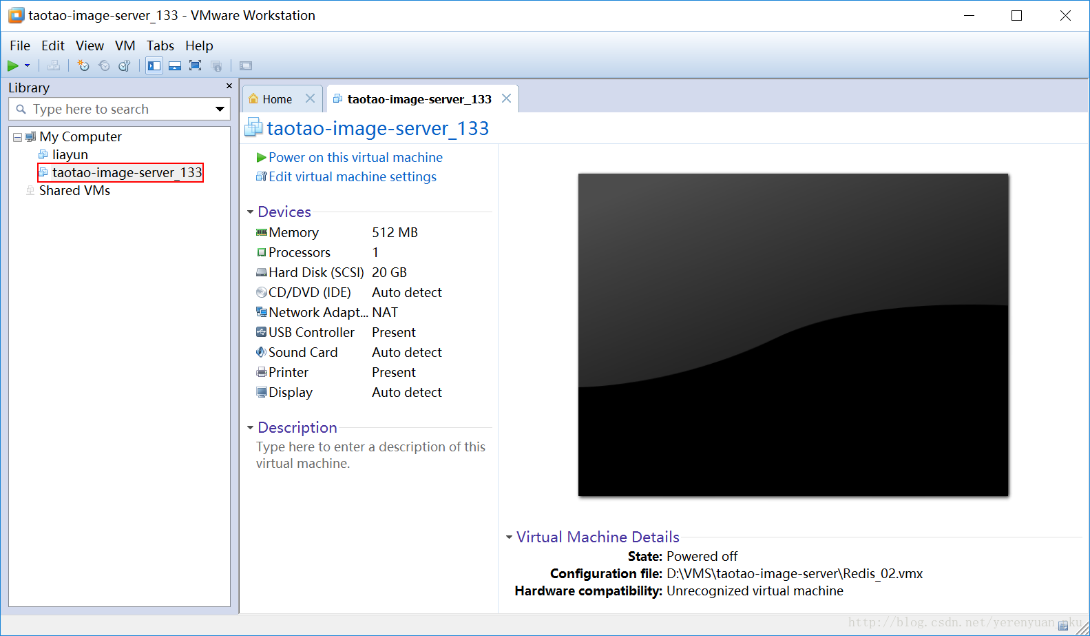This screenshot has height=636, width=1090.
Task: Click the Network Adapter device icon
Action: (x=262, y=312)
